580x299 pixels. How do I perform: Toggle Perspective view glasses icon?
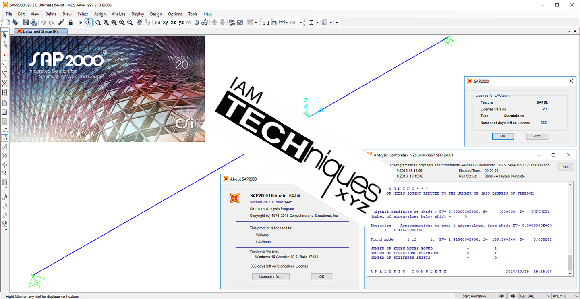pyautogui.click(x=205, y=23)
